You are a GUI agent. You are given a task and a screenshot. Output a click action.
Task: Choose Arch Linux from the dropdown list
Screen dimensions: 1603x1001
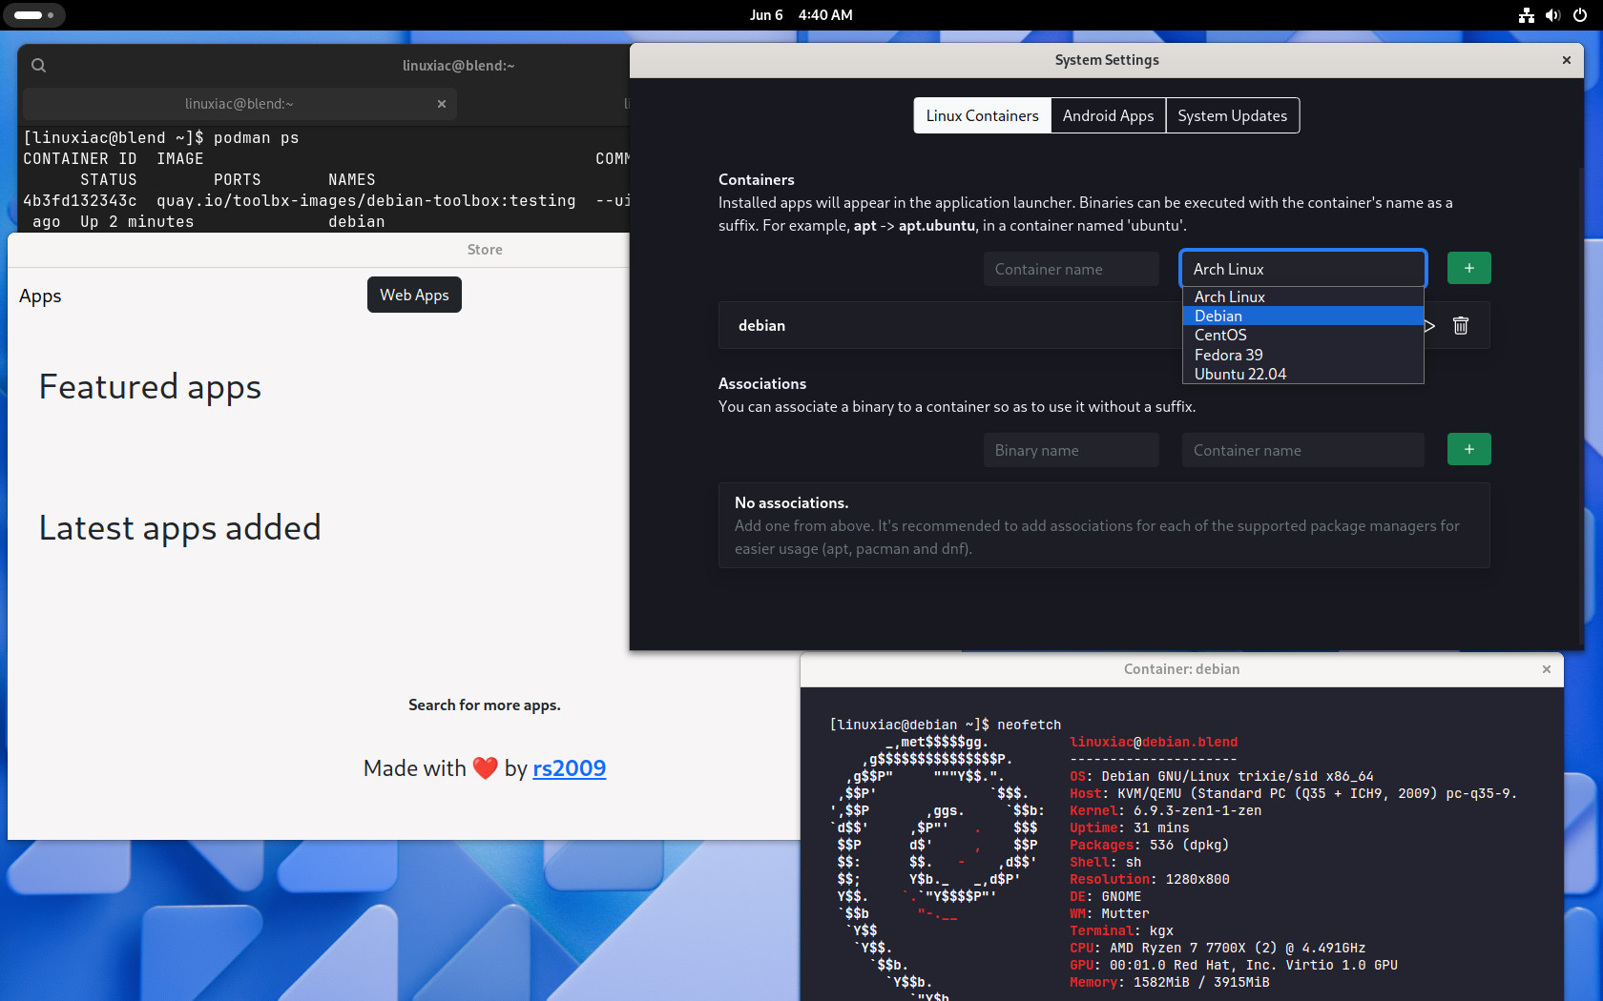(1303, 296)
